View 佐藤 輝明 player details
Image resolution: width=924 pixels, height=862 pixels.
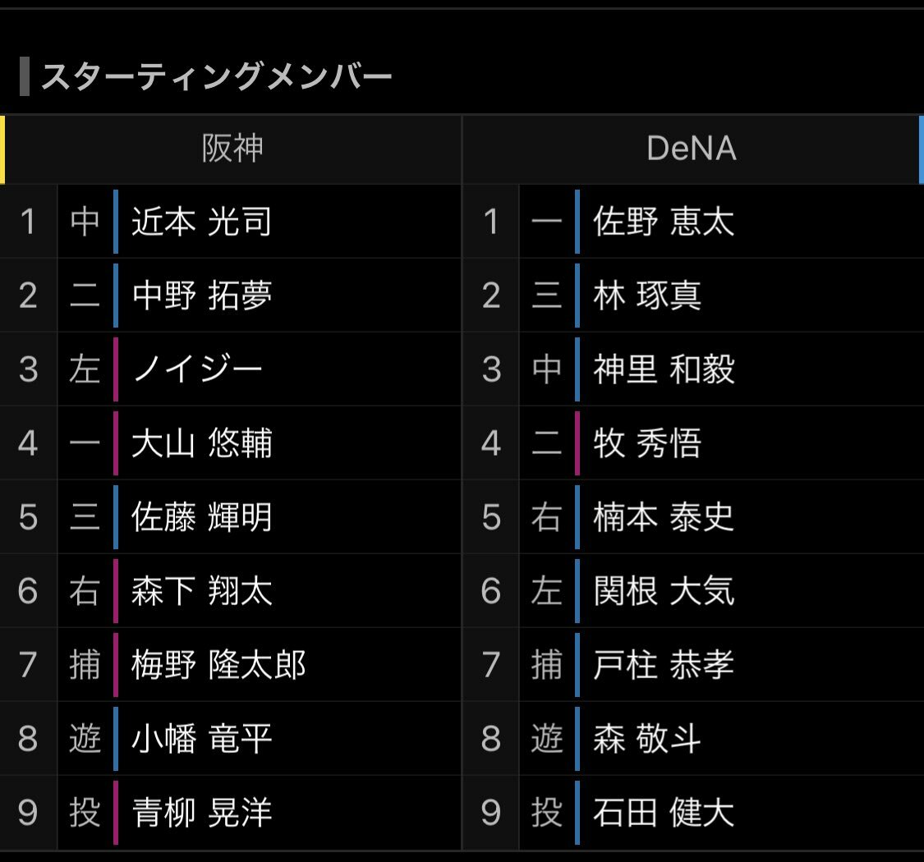pos(201,516)
